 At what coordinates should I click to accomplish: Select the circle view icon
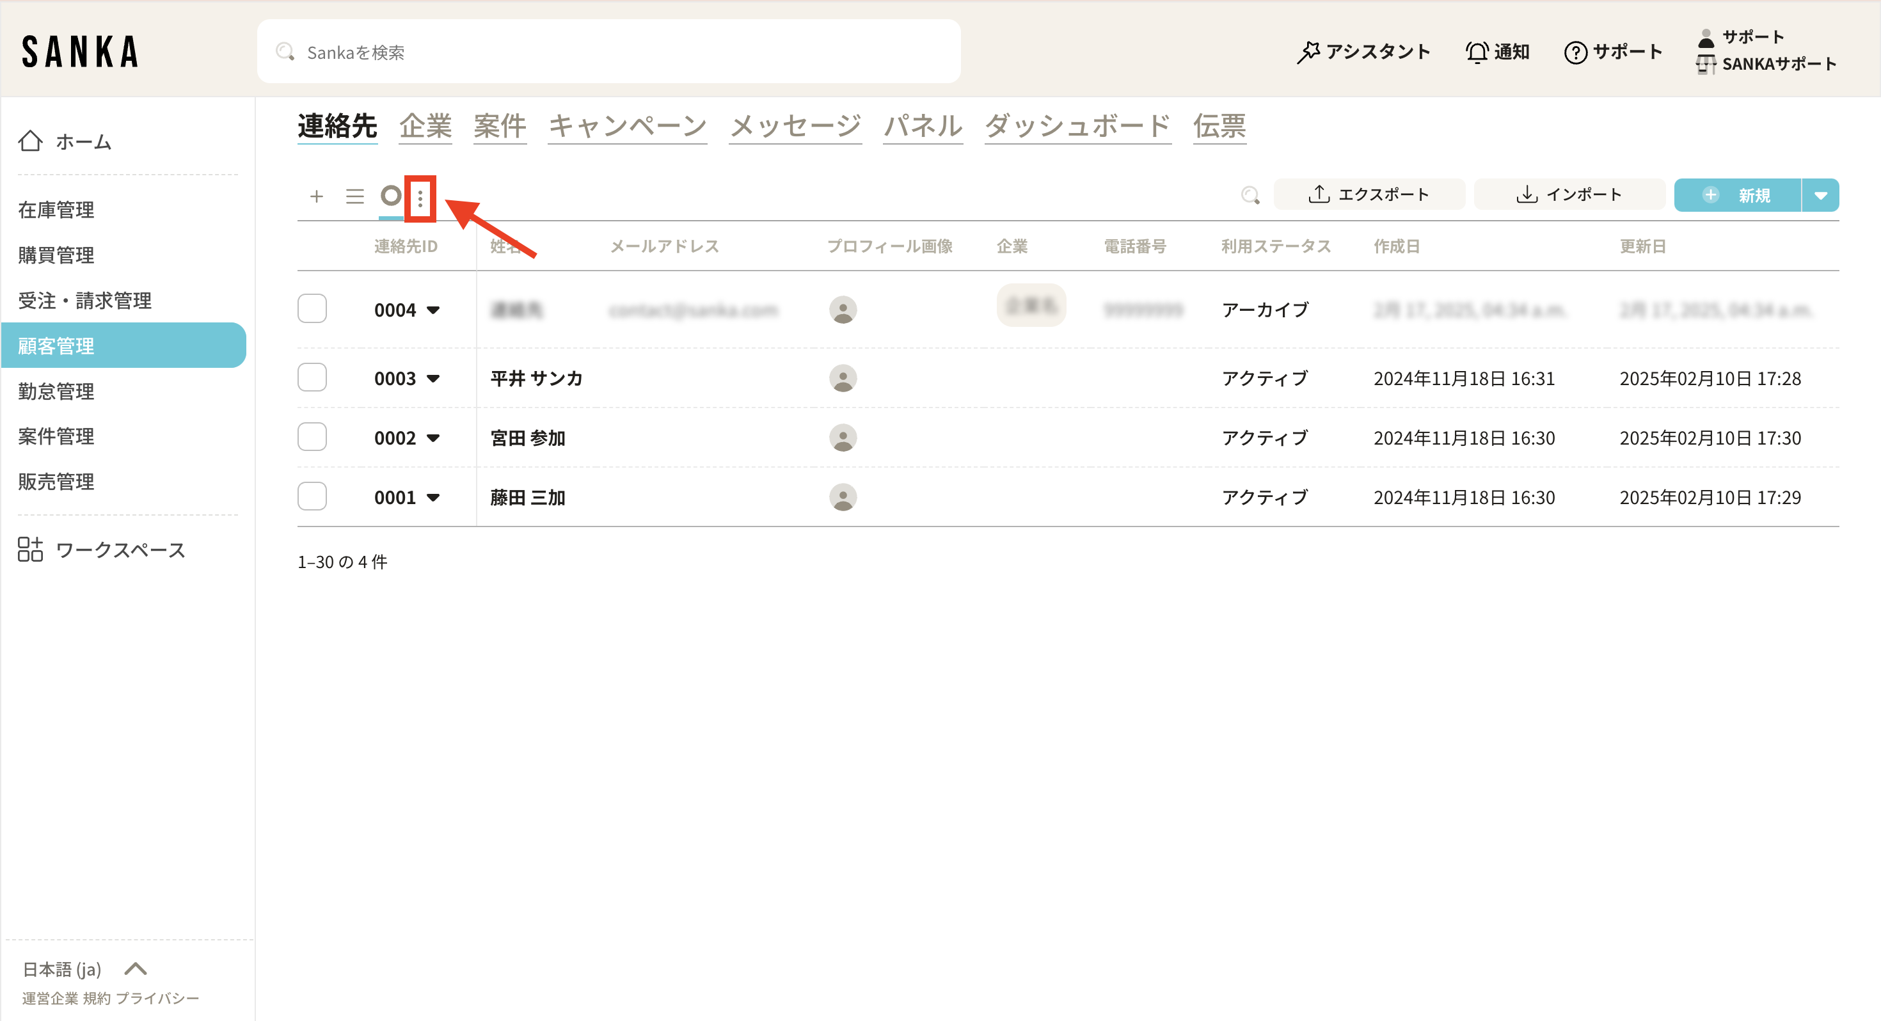pyautogui.click(x=391, y=195)
